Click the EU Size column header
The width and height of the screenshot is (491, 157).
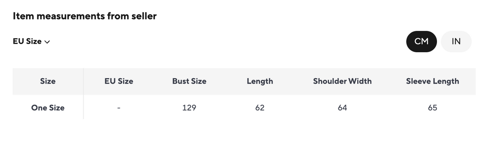click(119, 81)
